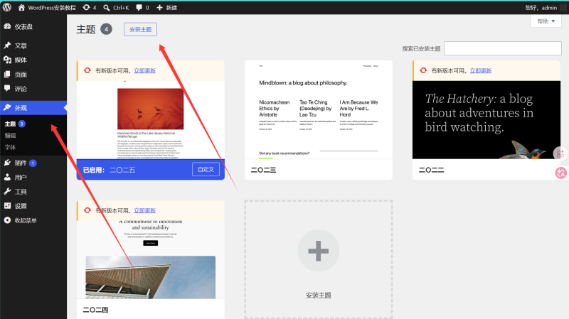Open the admin user greeting menu
Viewport: 569px width, 319px height.
(x=541, y=7)
